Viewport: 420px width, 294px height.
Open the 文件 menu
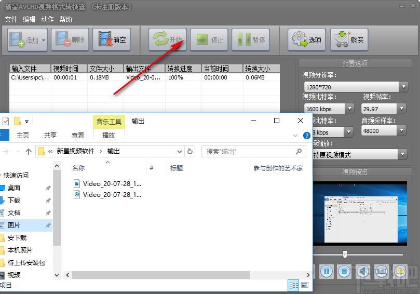coord(11,19)
